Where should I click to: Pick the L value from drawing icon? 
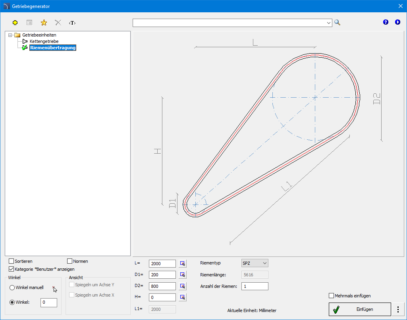pyautogui.click(x=183, y=263)
